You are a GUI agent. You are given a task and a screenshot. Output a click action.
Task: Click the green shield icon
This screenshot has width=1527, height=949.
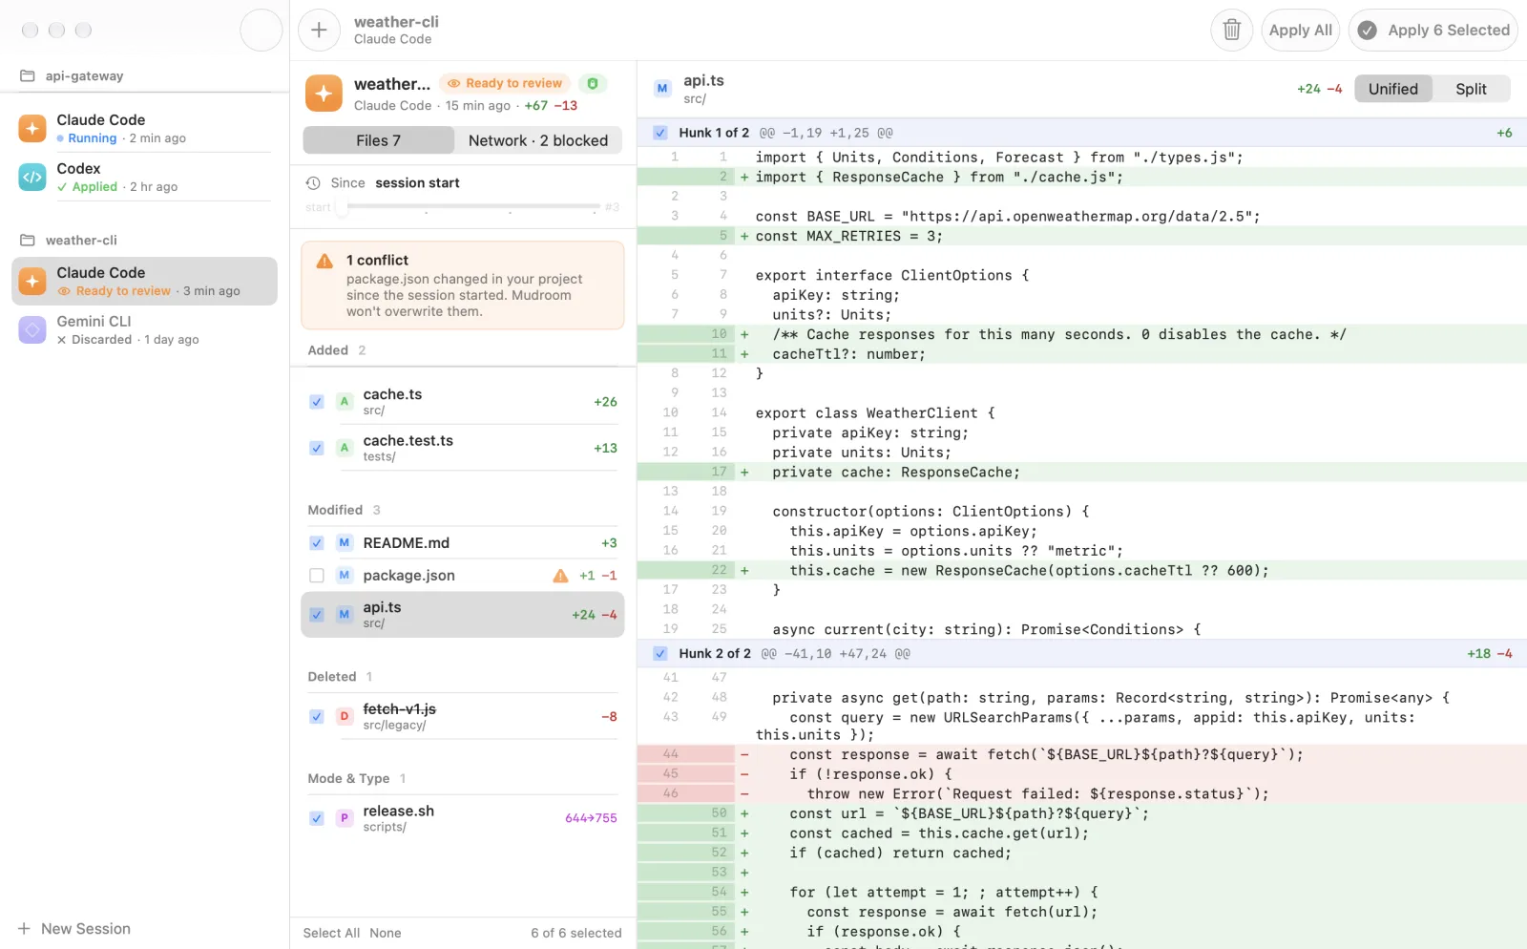click(x=593, y=83)
